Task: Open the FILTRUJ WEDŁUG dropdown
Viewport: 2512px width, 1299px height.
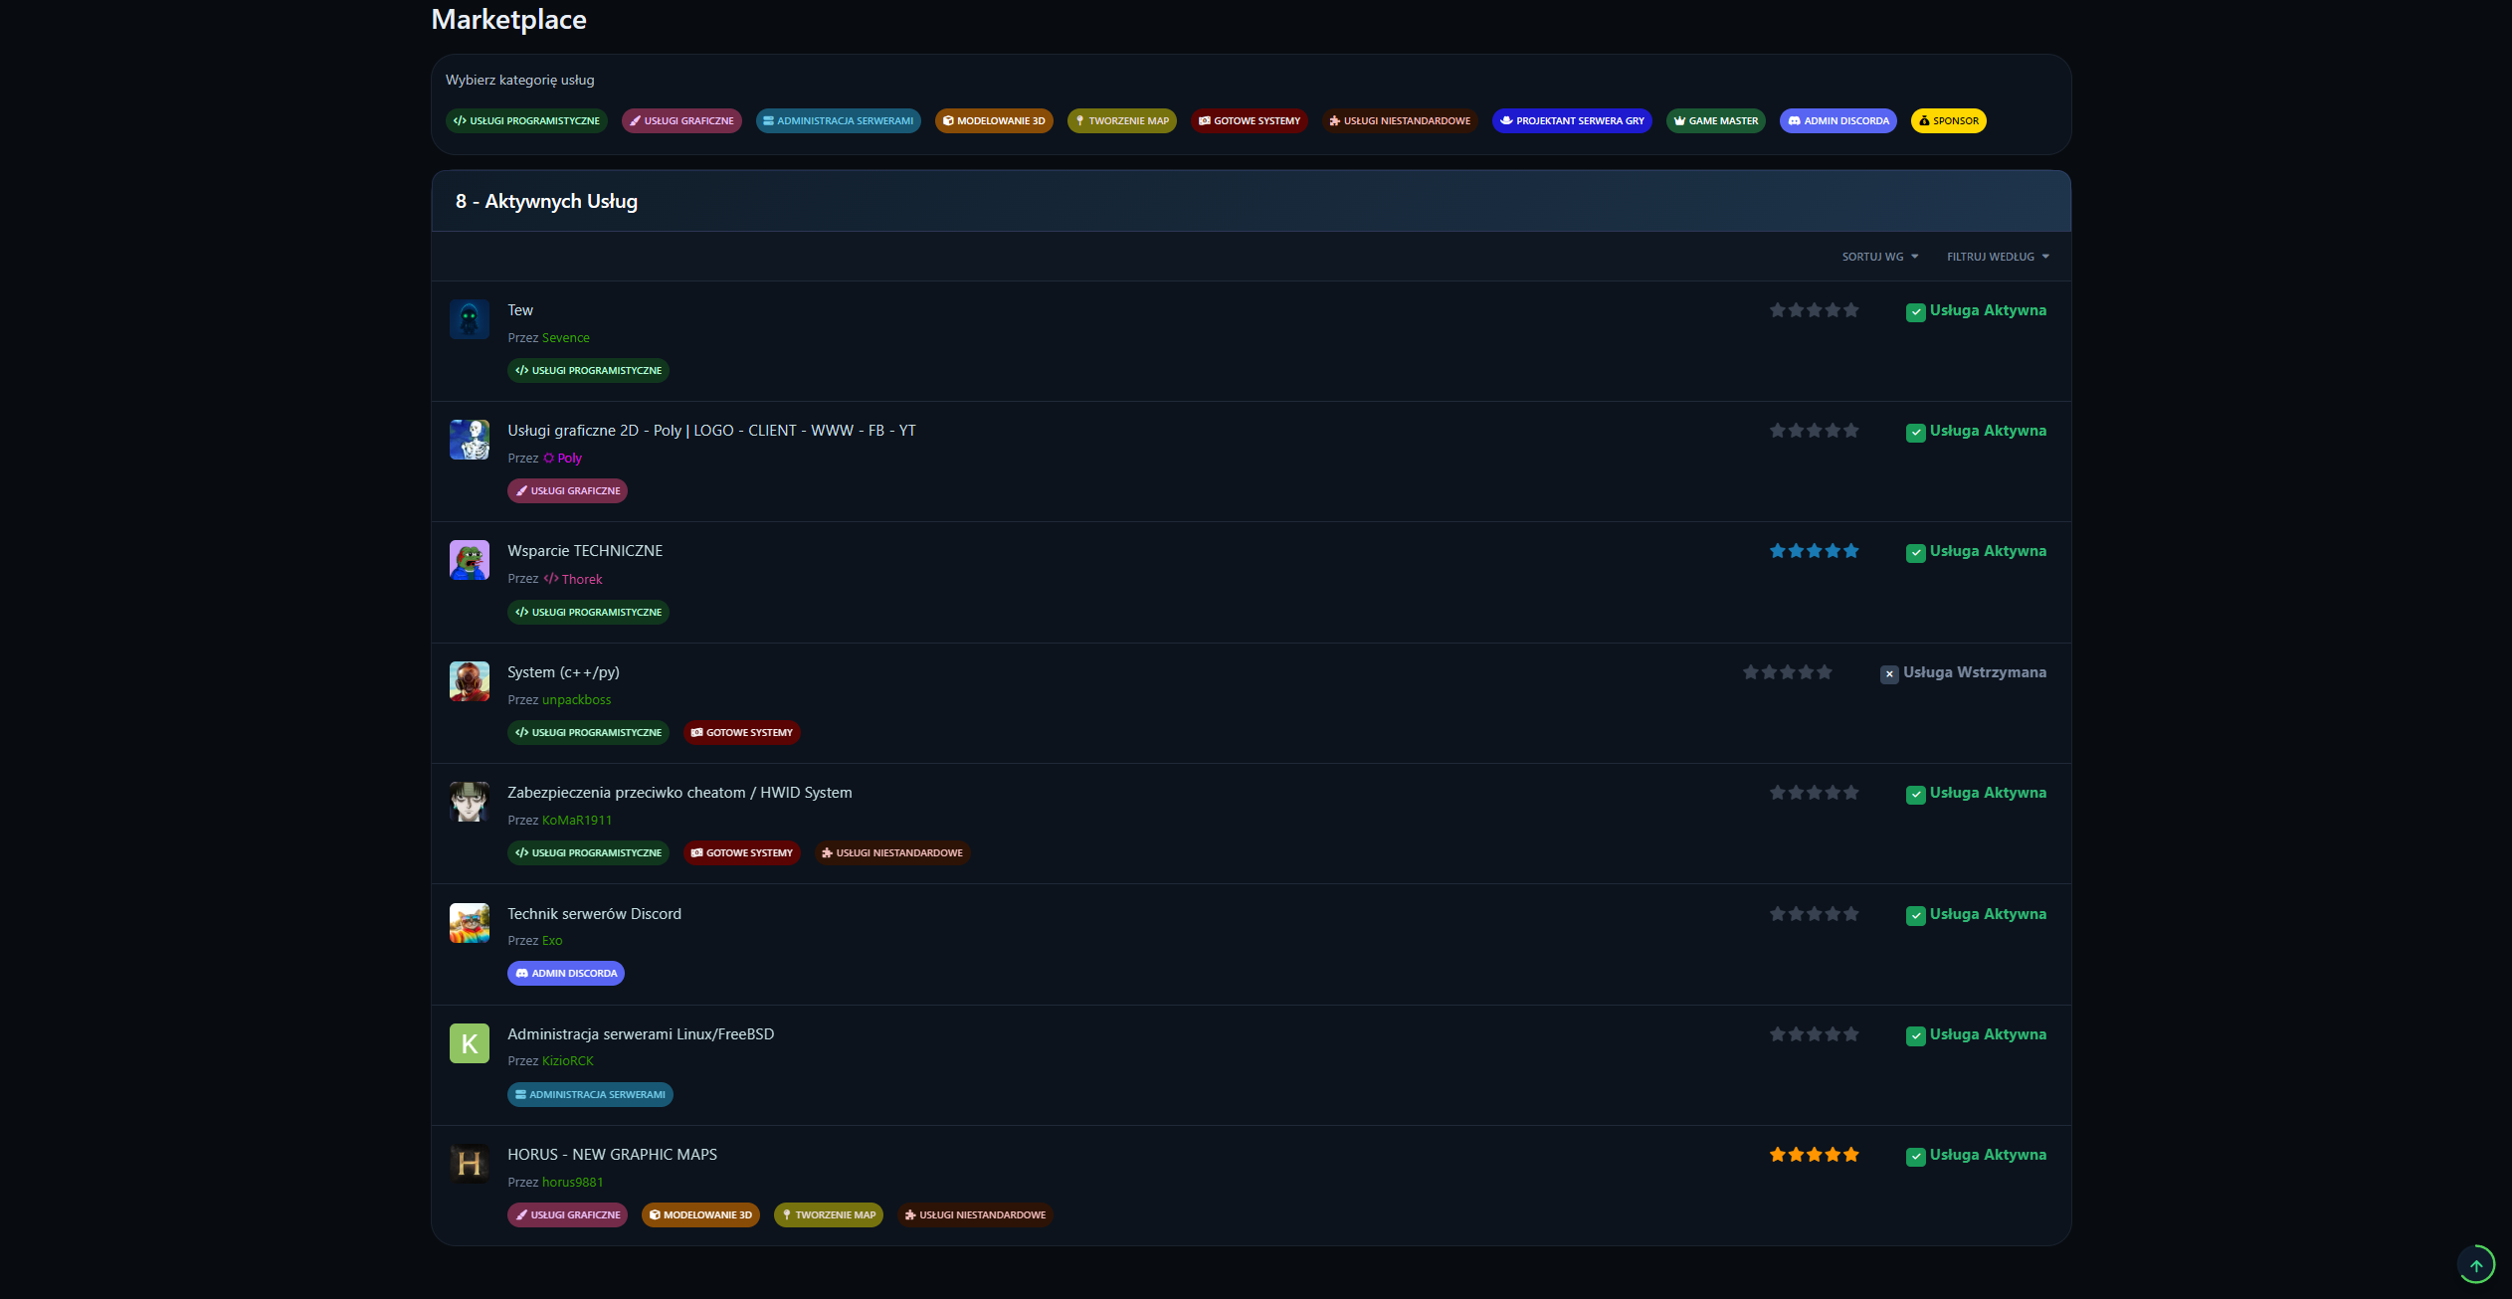Action: coord(1996,256)
